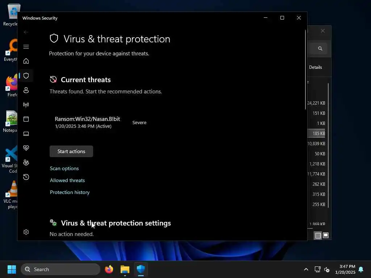Select the 10,839 KB file row in File Explorer
Screen dimensions: 371x278
316,143
